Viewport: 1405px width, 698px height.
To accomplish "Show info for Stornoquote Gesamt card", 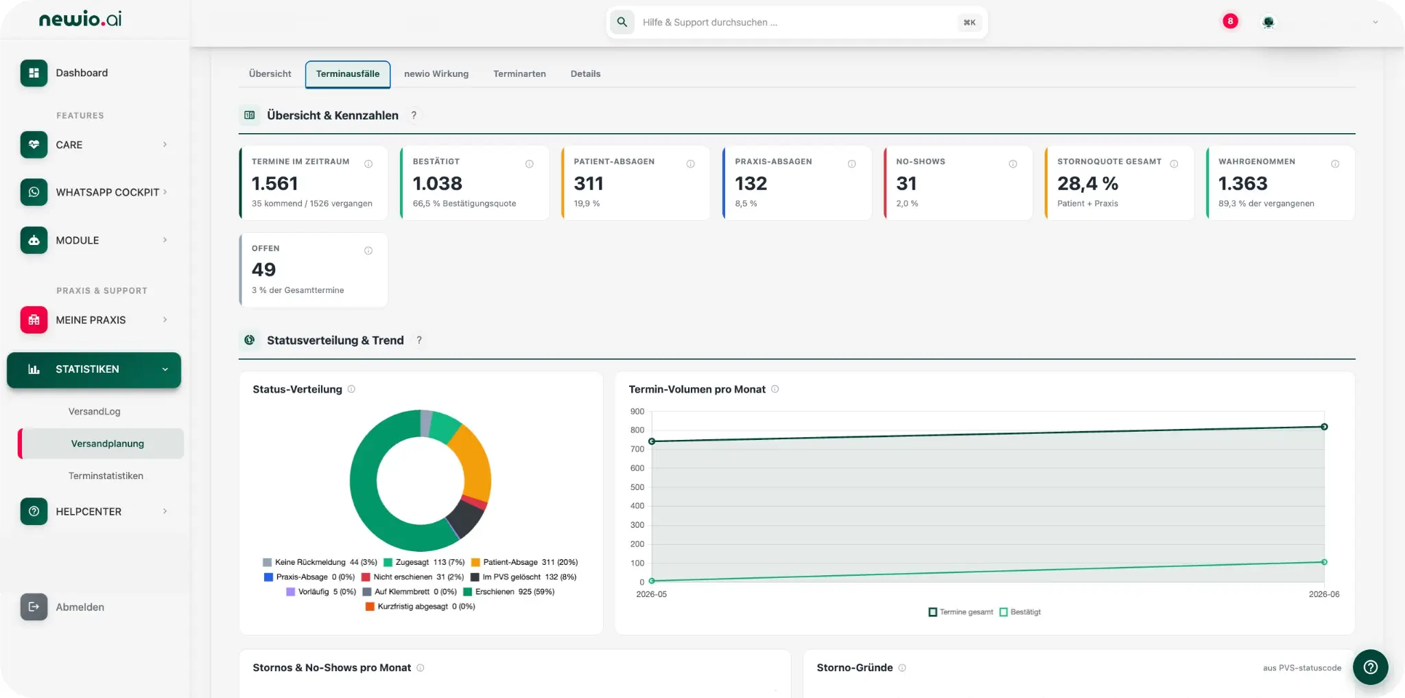I will click(1174, 164).
